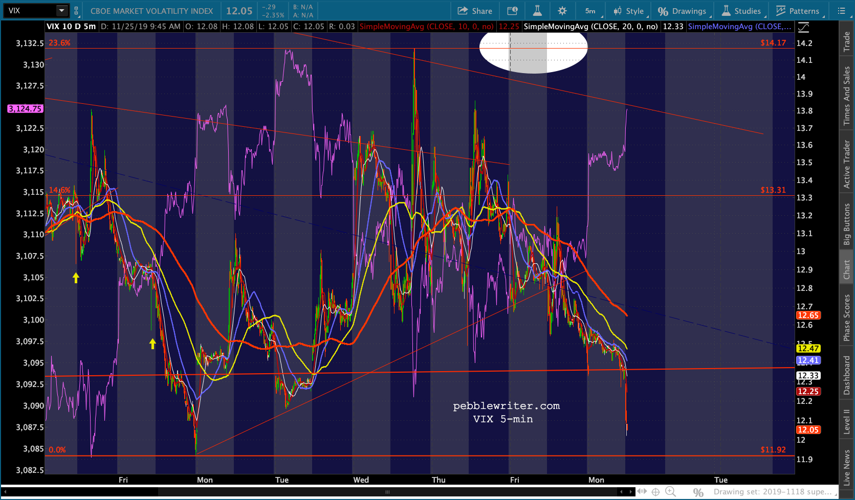Click the 14.6% Fibonacci level label

tap(59, 190)
